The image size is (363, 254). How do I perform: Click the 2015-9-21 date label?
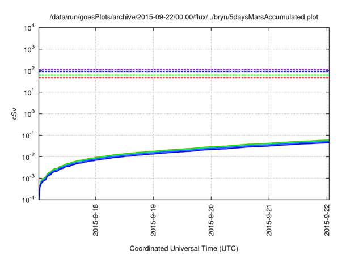[x=269, y=220]
